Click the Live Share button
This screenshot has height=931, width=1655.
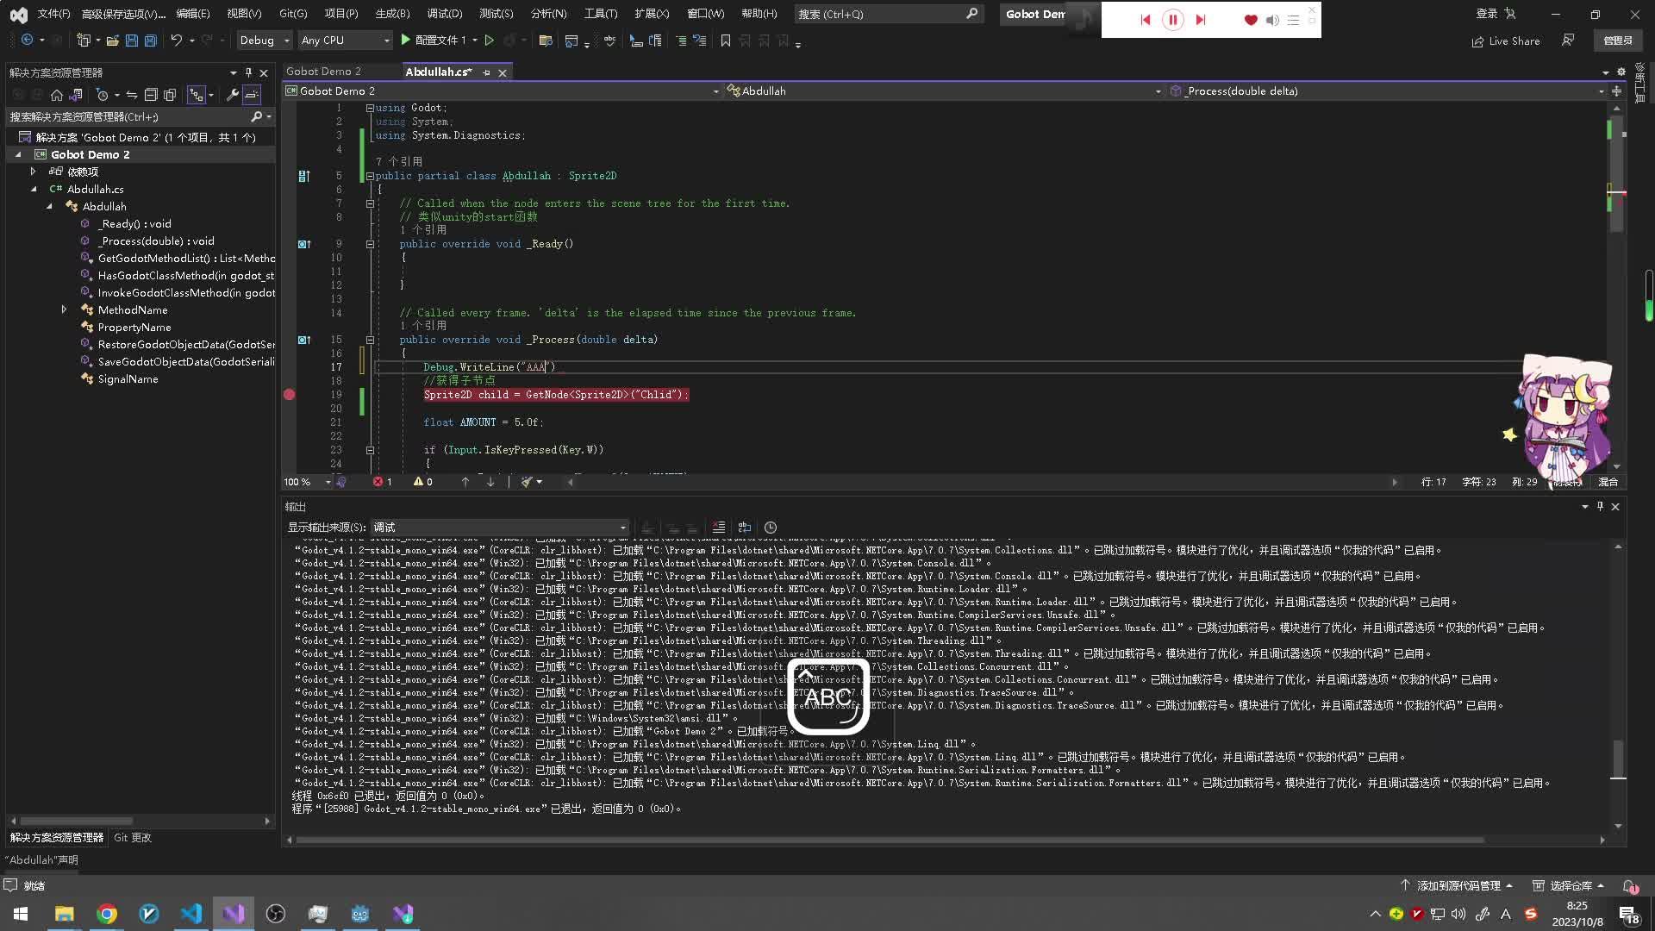tap(1506, 41)
